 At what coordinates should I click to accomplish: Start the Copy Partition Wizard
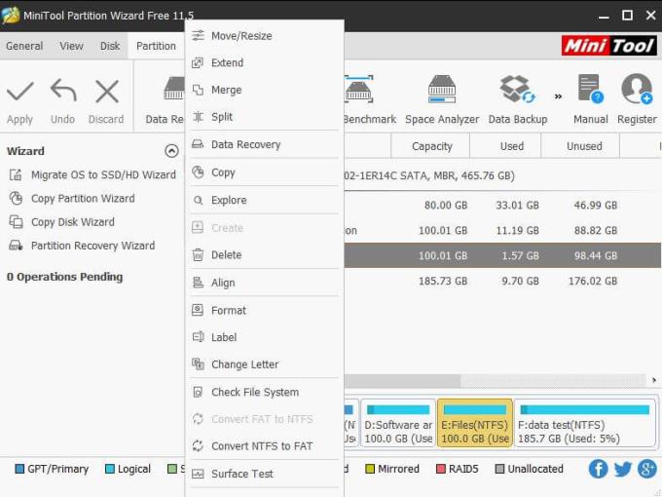coord(72,198)
